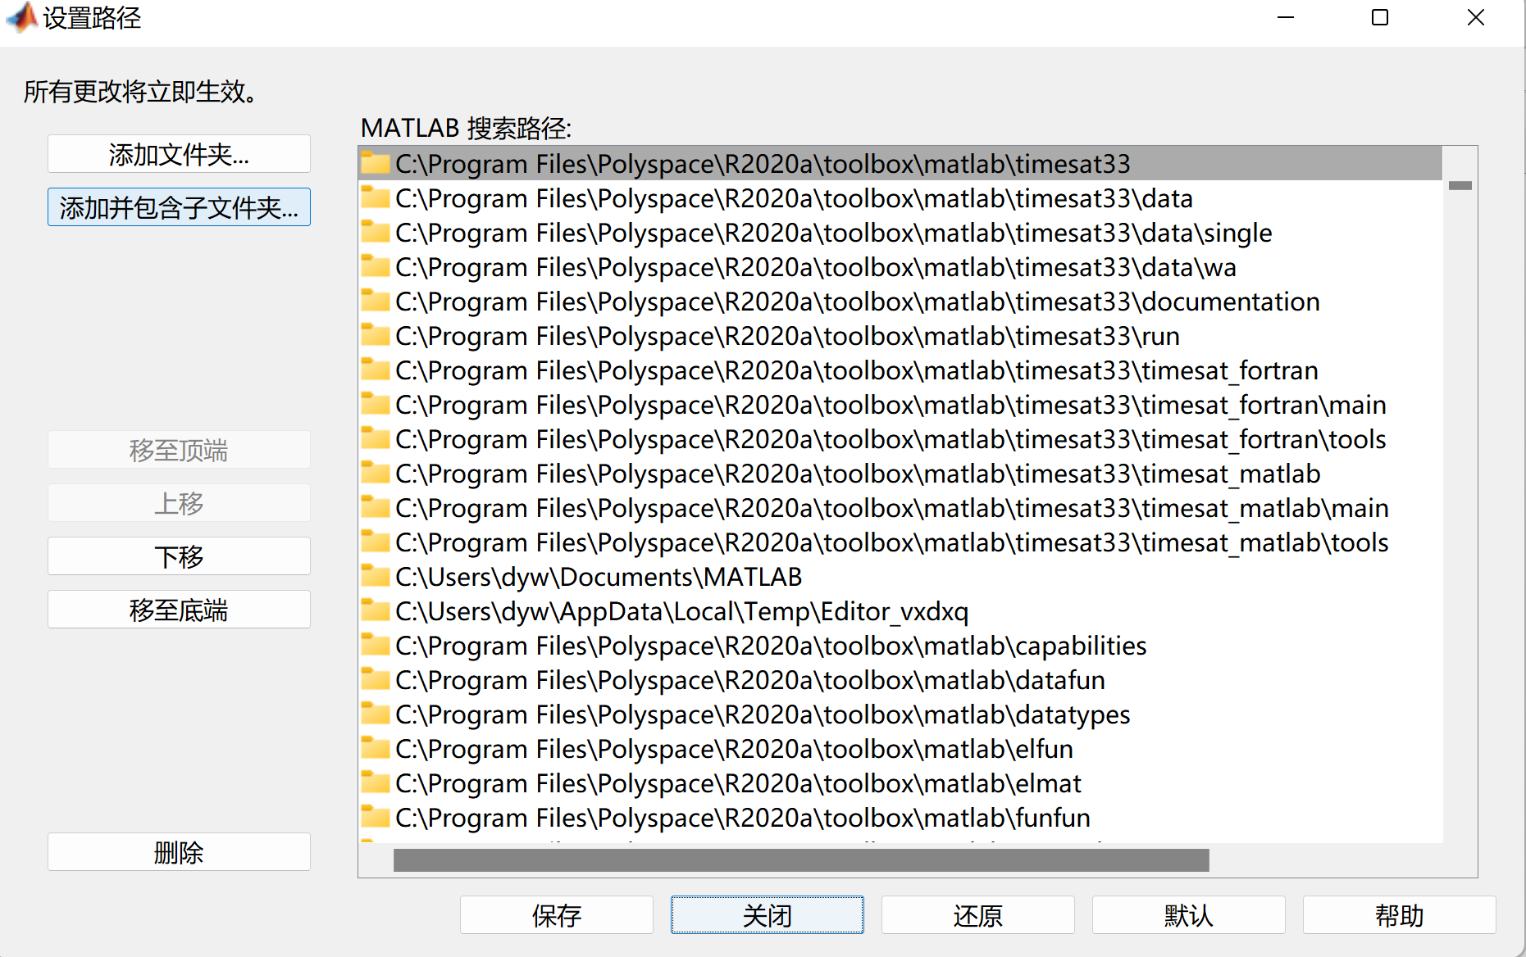The width and height of the screenshot is (1526, 957).
Task: Click folder icon beside timesat33\run
Action: click(x=376, y=335)
